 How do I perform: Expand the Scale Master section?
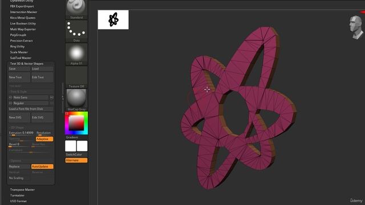click(x=19, y=52)
